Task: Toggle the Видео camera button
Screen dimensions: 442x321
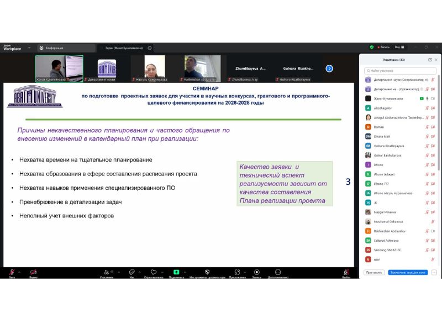Action: [x=33, y=272]
